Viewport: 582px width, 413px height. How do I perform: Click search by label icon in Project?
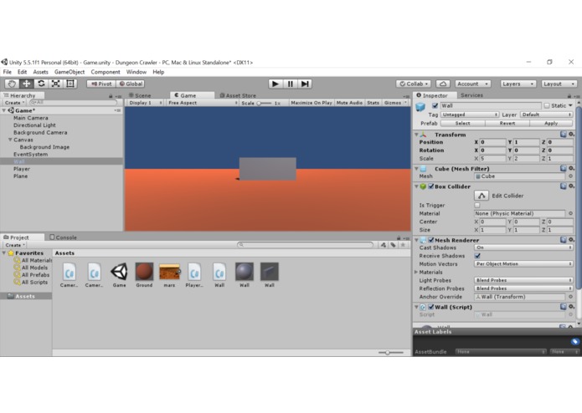393,245
